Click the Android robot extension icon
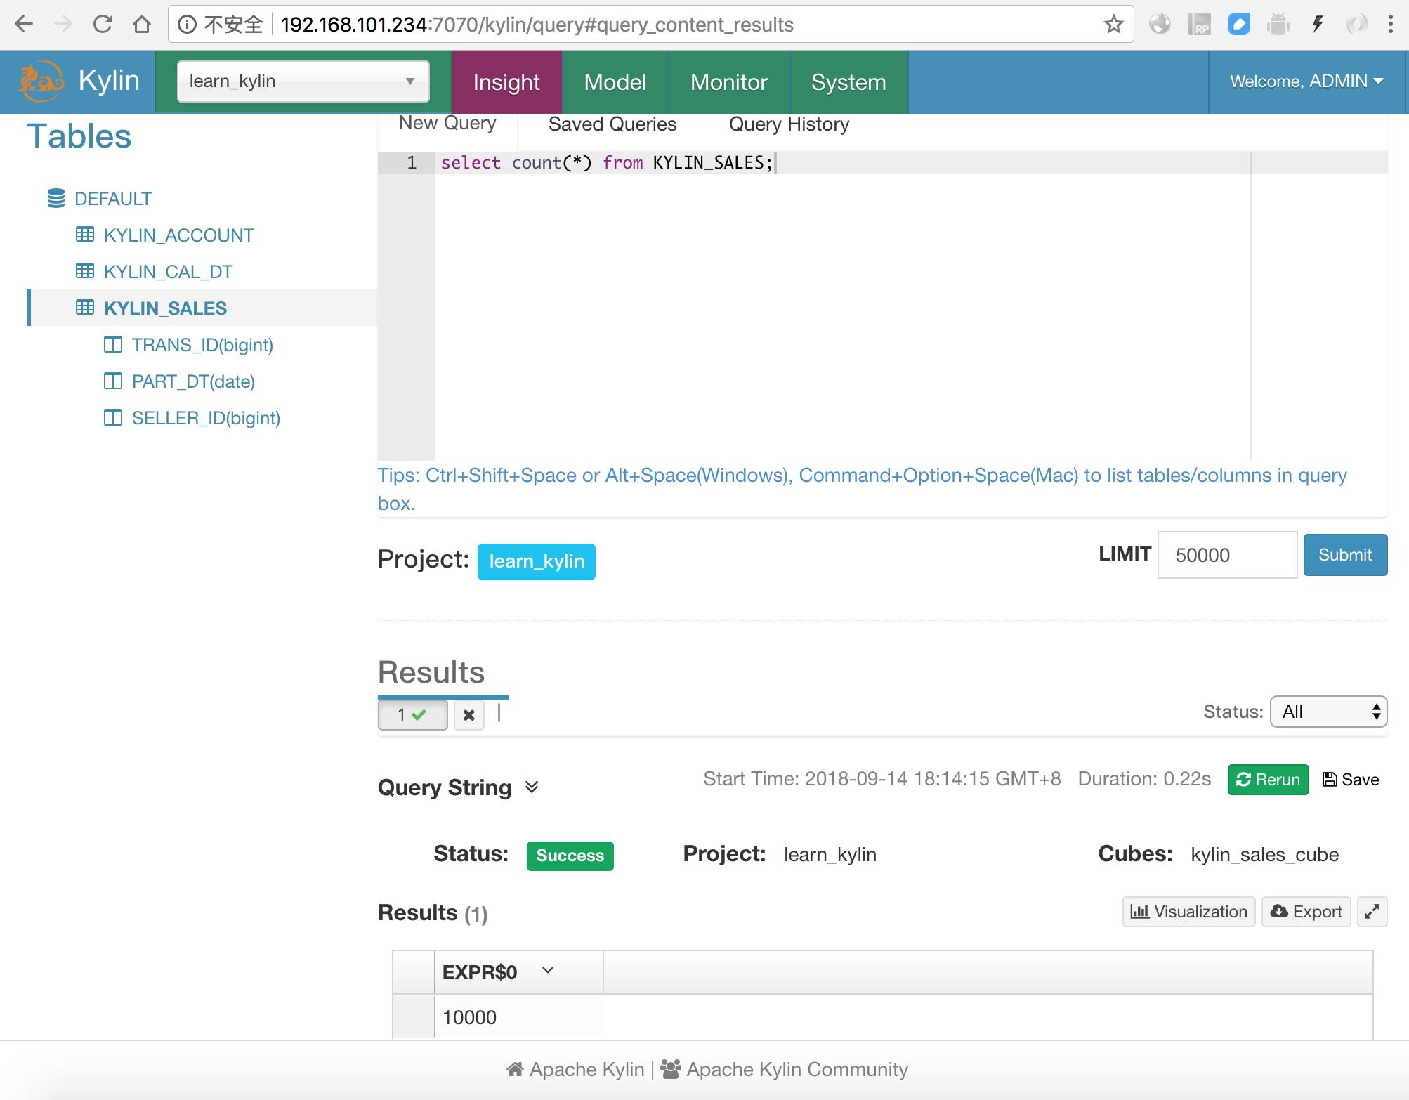The width and height of the screenshot is (1409, 1100). click(x=1278, y=25)
